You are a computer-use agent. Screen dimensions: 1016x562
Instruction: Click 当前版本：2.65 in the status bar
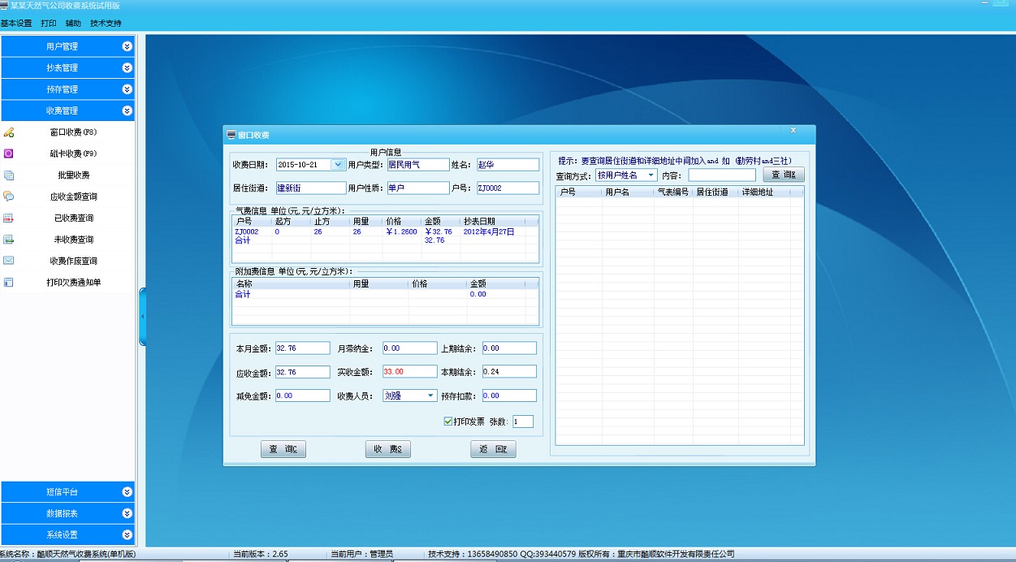click(x=260, y=554)
